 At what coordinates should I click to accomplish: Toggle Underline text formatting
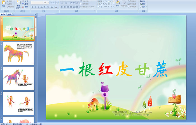38,7
